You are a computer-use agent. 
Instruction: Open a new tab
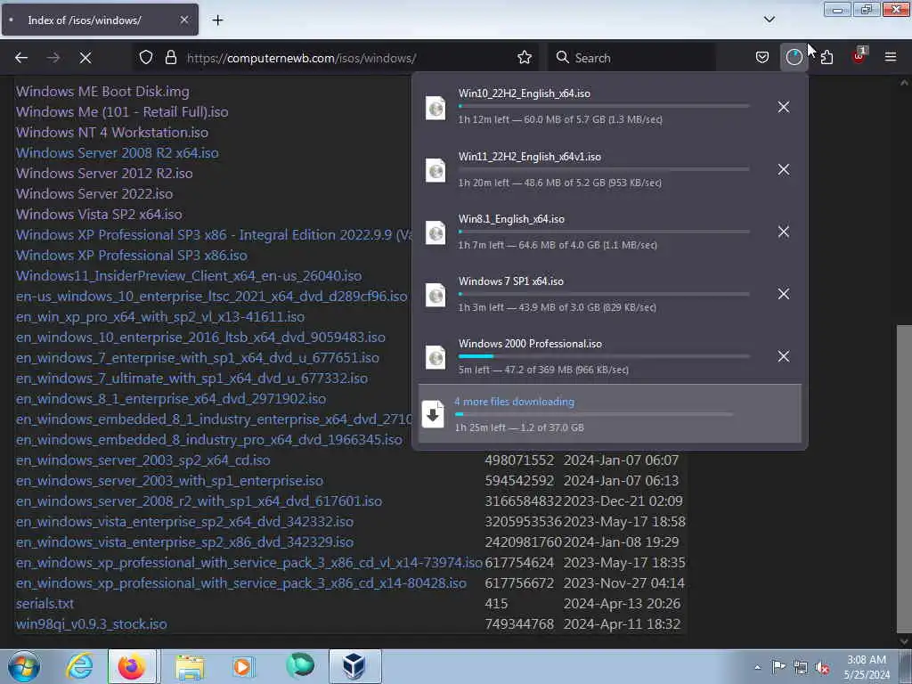217,20
